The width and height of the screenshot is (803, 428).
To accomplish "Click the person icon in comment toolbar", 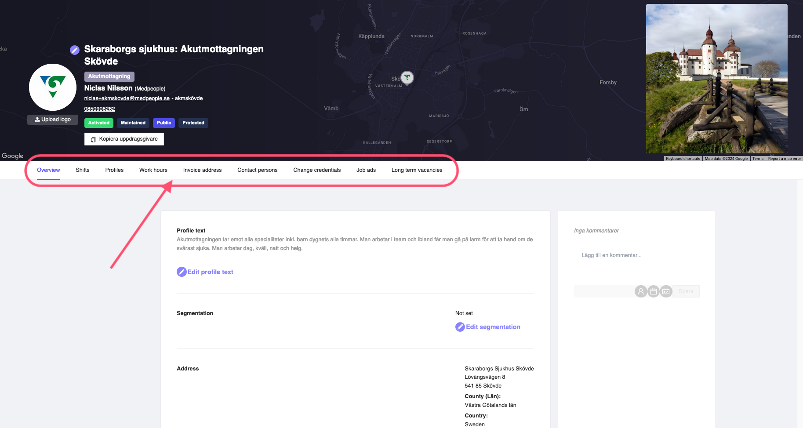I will [x=641, y=291].
